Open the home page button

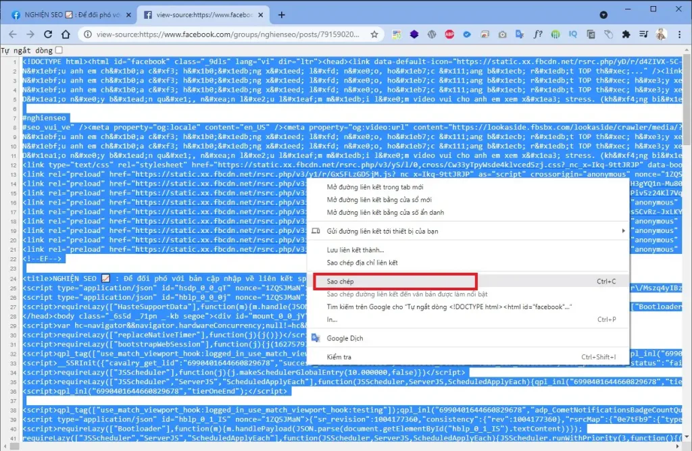66,34
